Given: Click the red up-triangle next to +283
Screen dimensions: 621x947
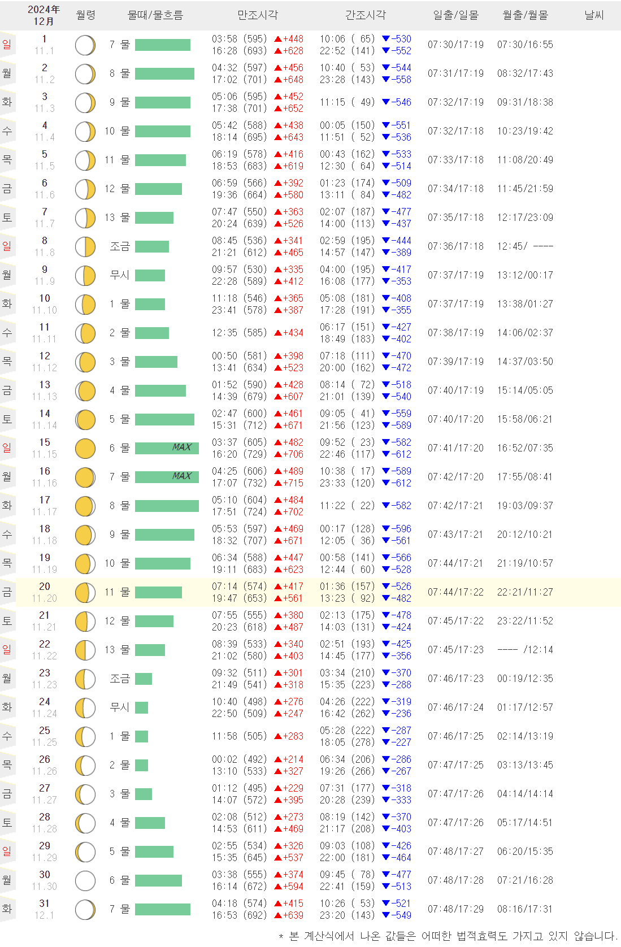Looking at the screenshot, I should coord(278,736).
